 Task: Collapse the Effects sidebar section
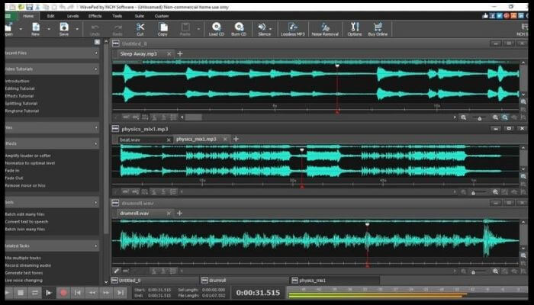pyautogui.click(x=96, y=143)
